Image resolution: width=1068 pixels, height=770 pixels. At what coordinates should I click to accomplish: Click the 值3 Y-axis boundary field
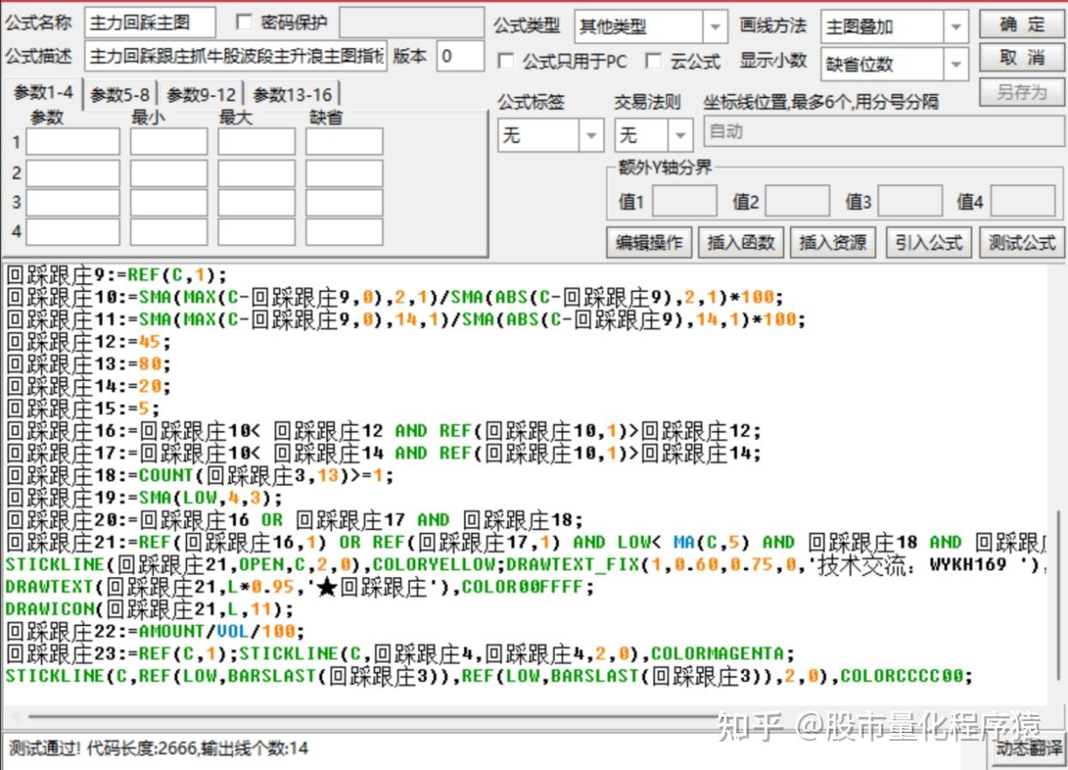(x=910, y=201)
